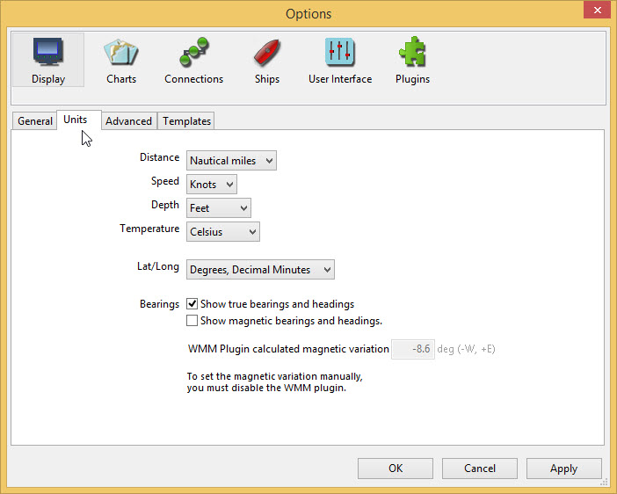This screenshot has height=494, width=617.
Task: Change Depth units dropdown from Feet
Action: tap(219, 208)
